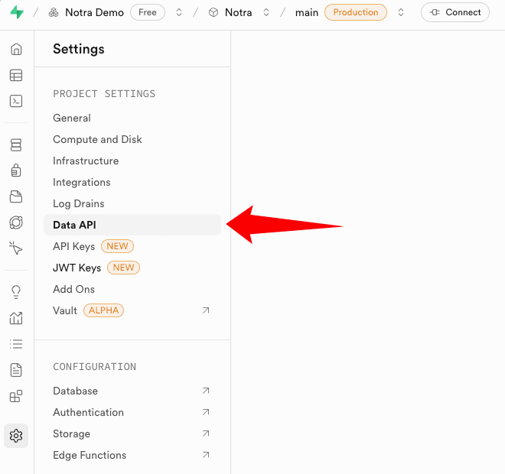
Task: Click the Database icon in left sidebar
Action: [x=16, y=145]
